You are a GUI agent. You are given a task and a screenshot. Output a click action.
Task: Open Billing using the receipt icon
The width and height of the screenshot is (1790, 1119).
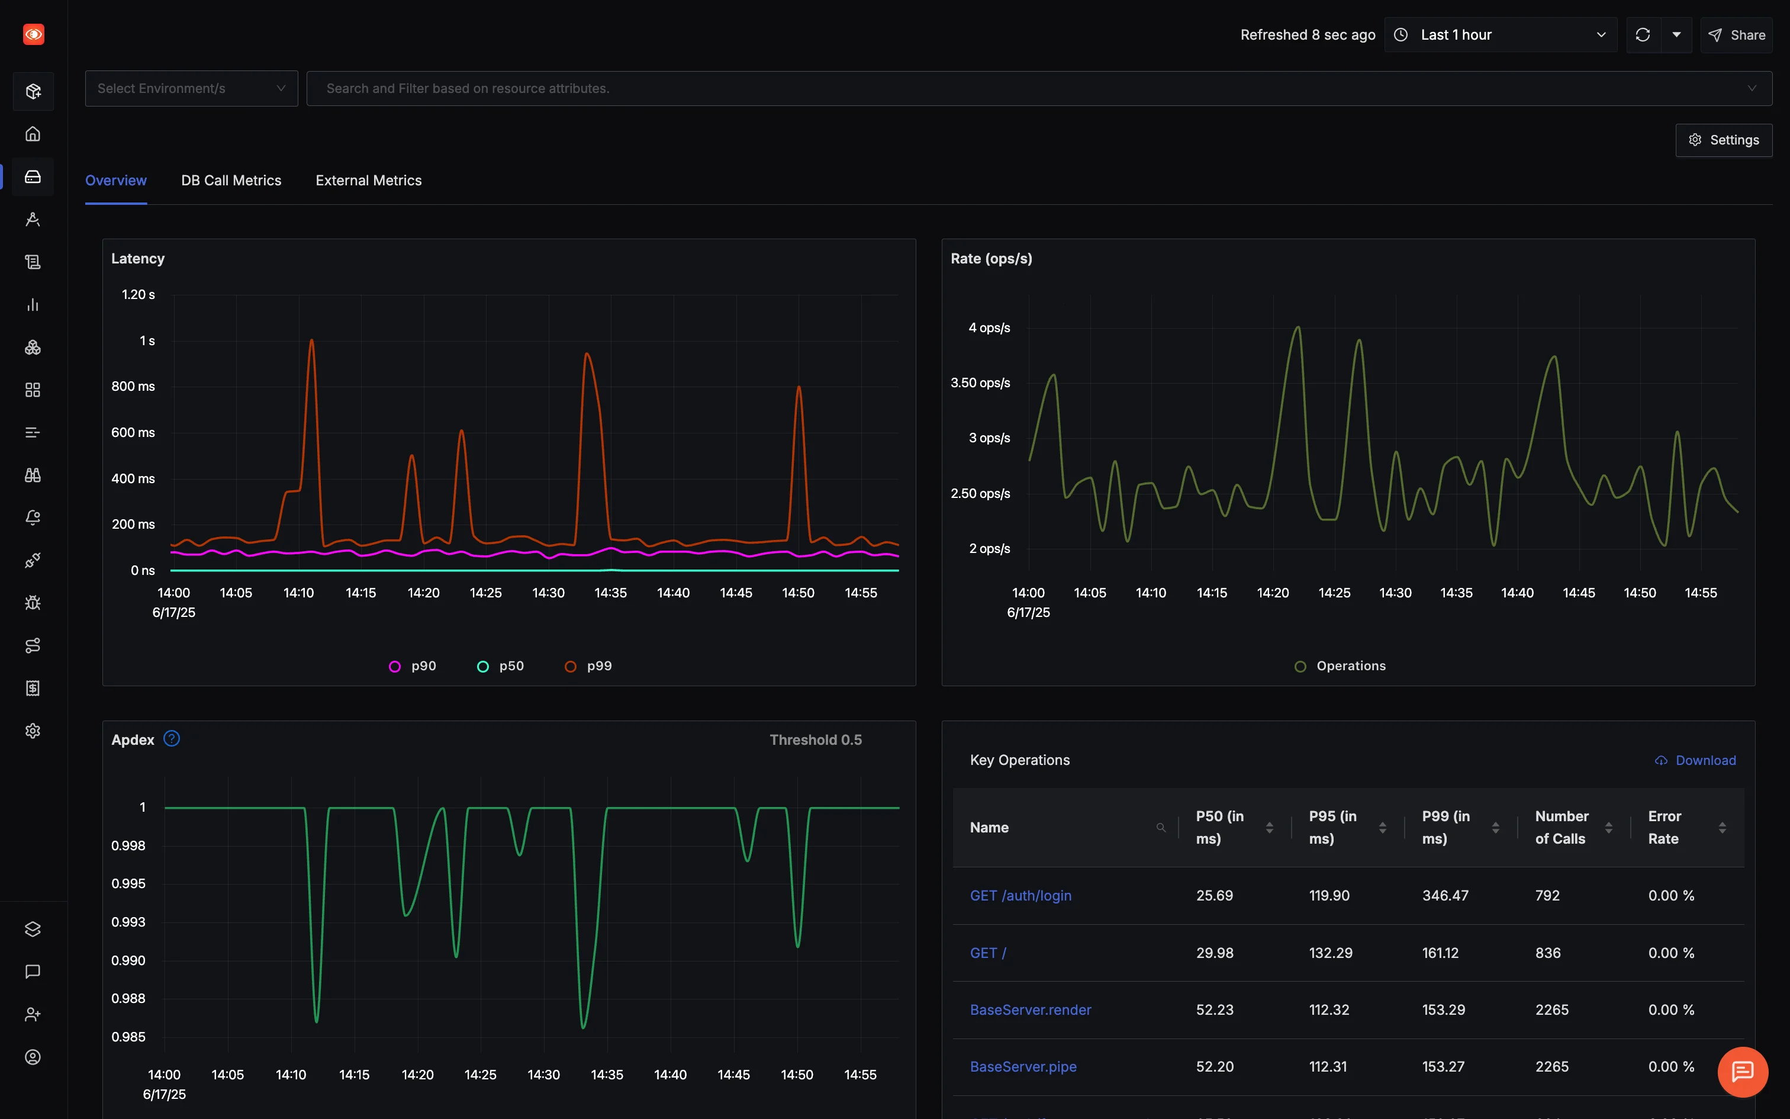pos(33,687)
